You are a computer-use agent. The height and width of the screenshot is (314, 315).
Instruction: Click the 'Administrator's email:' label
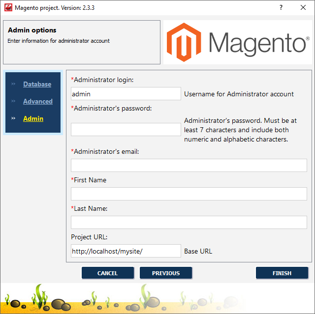(x=105, y=151)
